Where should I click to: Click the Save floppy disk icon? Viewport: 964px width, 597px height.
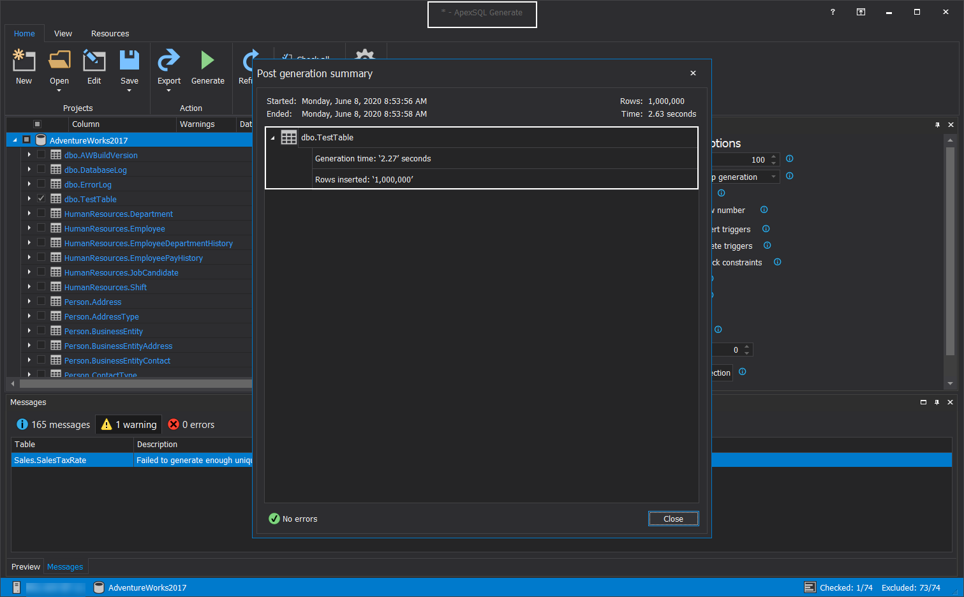(x=130, y=61)
